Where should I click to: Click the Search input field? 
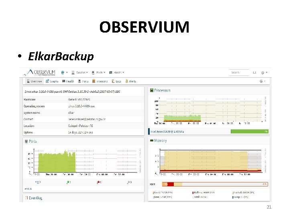(x=239, y=72)
